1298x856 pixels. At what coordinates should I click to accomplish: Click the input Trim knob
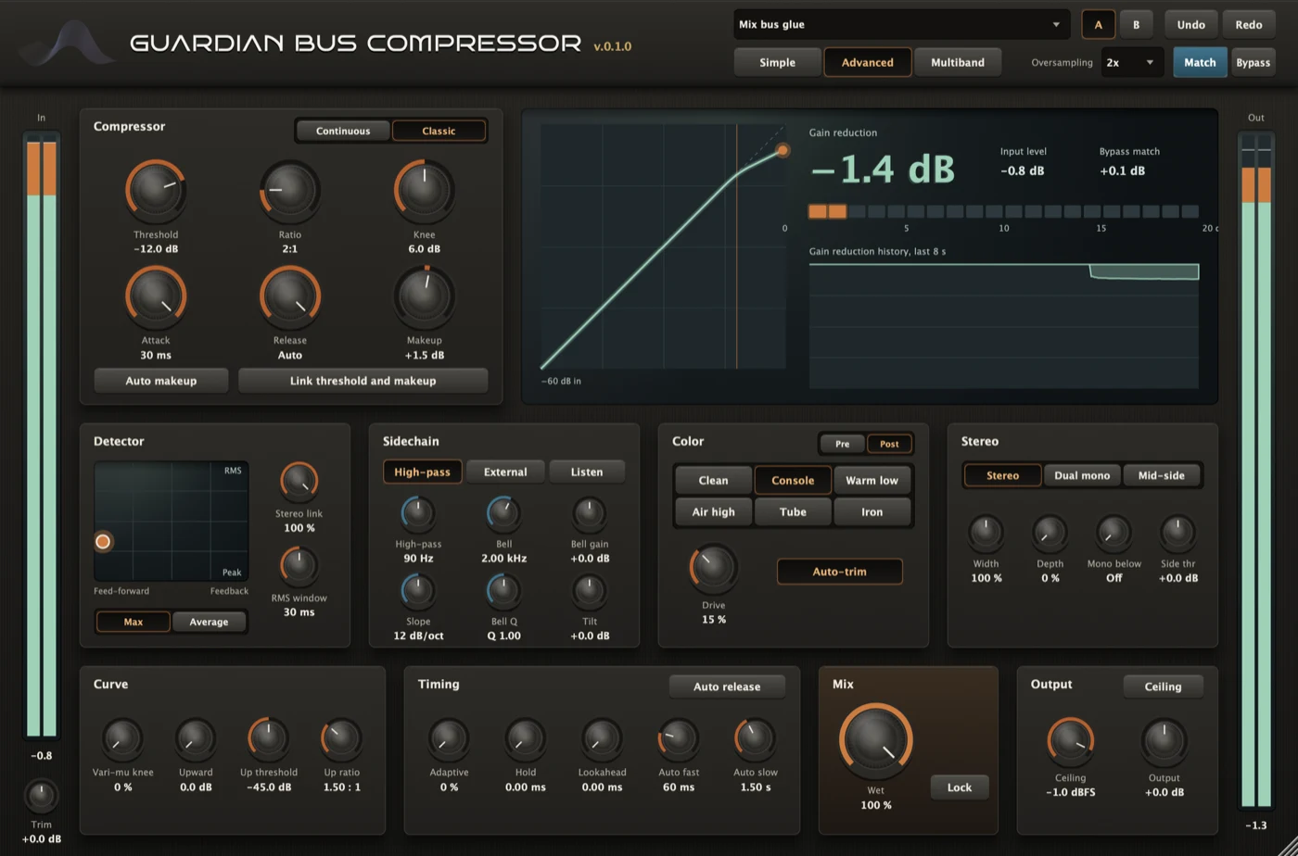pyautogui.click(x=41, y=796)
